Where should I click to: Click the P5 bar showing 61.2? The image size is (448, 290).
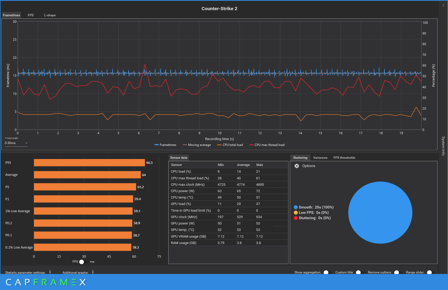pyautogui.click(x=85, y=187)
